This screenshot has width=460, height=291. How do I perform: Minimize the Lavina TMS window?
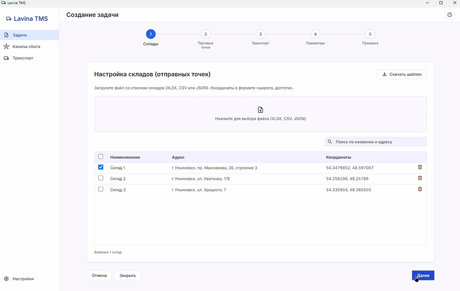click(x=428, y=2)
